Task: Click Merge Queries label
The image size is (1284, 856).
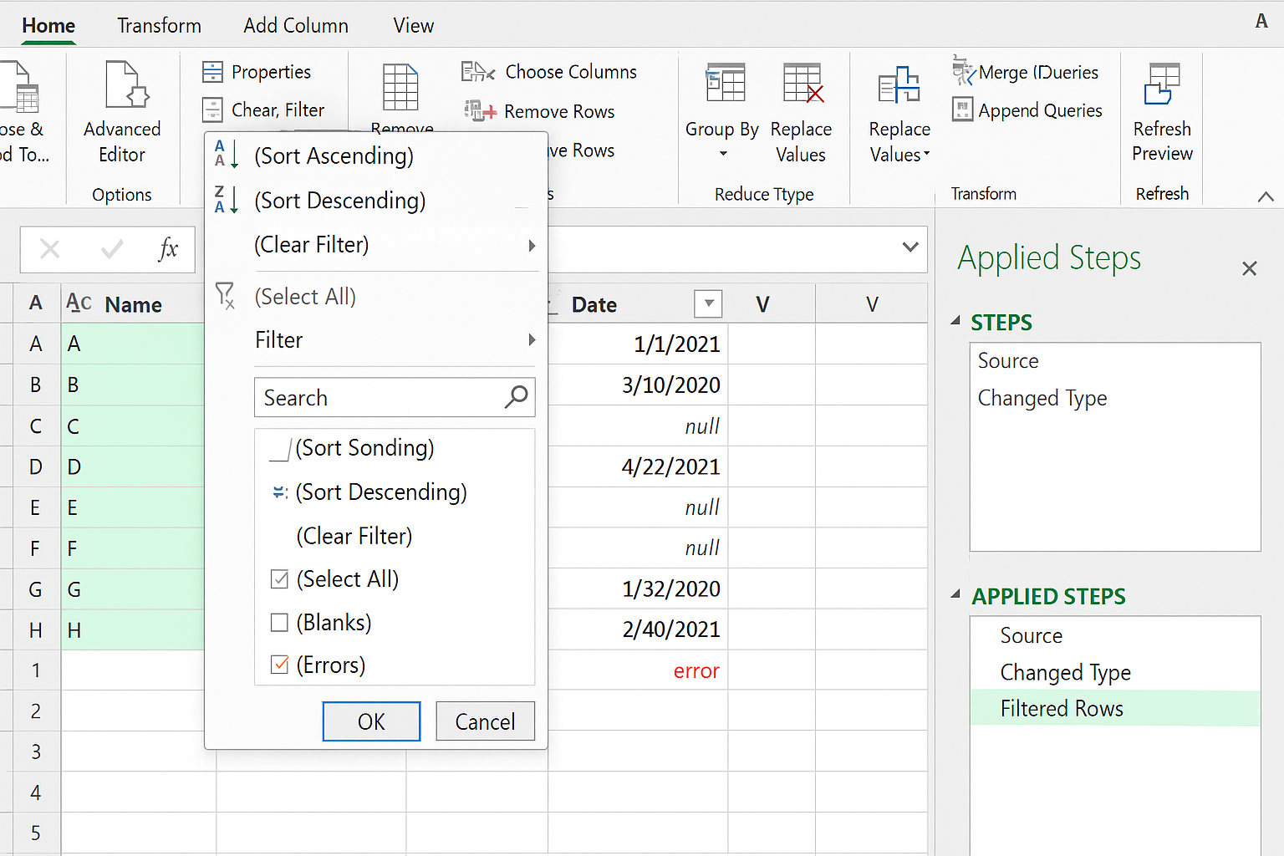Action: (x=1038, y=72)
